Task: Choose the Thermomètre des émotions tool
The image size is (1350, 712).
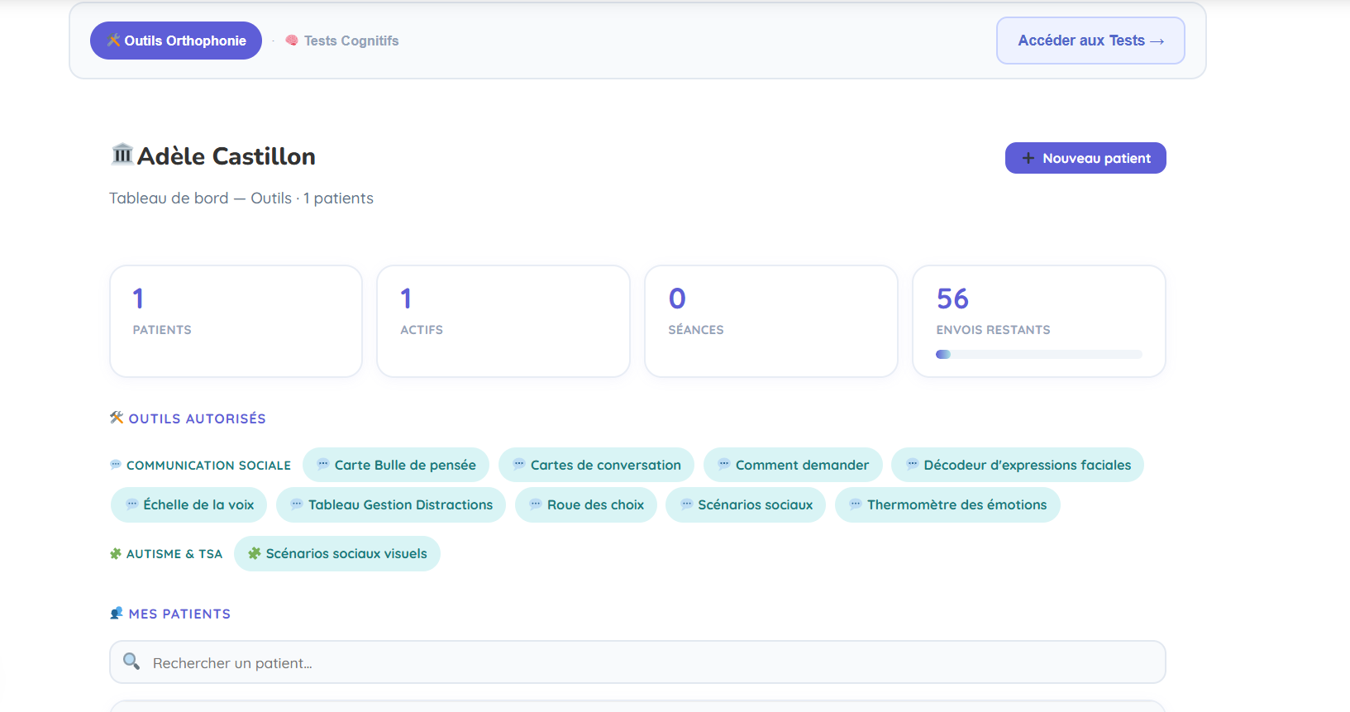Action: (947, 504)
